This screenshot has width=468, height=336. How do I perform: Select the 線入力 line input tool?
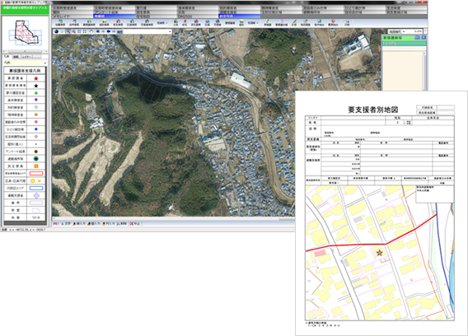pyautogui.click(x=79, y=223)
